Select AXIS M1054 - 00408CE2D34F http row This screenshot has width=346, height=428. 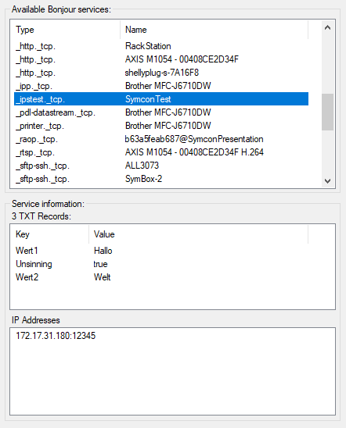point(161,59)
